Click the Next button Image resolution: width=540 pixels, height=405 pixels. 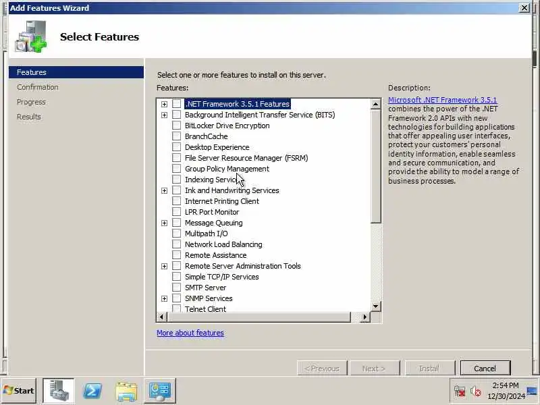coord(374,369)
